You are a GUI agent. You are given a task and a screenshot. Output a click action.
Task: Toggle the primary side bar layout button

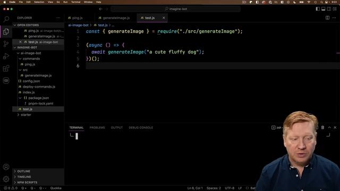click(x=318, y=9)
